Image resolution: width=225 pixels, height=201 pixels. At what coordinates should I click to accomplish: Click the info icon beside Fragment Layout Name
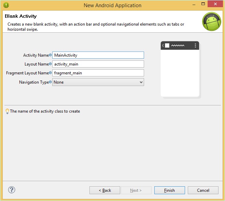point(51,73)
